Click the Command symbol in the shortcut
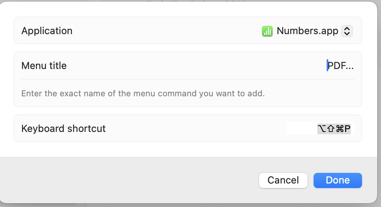The width and height of the screenshot is (381, 207). click(x=339, y=129)
